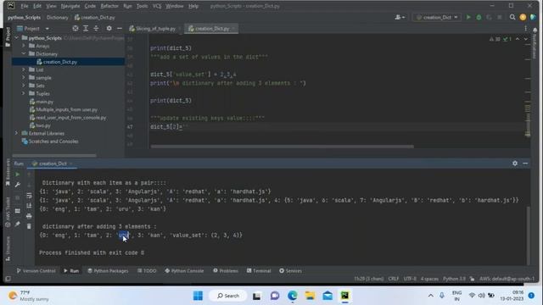Click the warnings count inspection indicator

point(495,39)
